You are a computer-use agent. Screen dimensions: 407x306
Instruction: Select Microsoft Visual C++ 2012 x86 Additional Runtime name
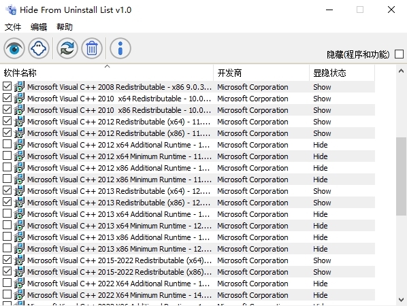pos(118,168)
